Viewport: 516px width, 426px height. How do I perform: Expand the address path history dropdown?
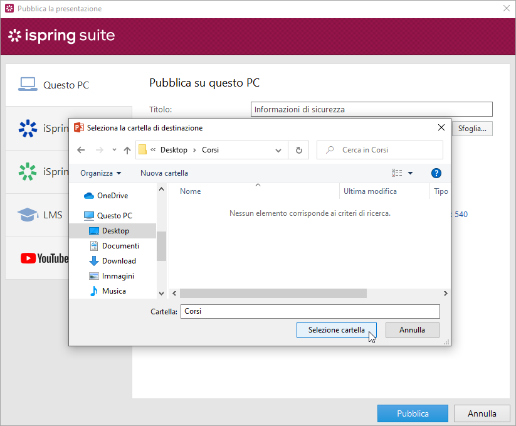pos(279,150)
